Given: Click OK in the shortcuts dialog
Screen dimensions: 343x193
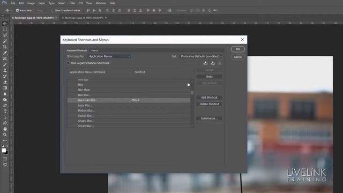Looking at the screenshot, I should point(238,49).
